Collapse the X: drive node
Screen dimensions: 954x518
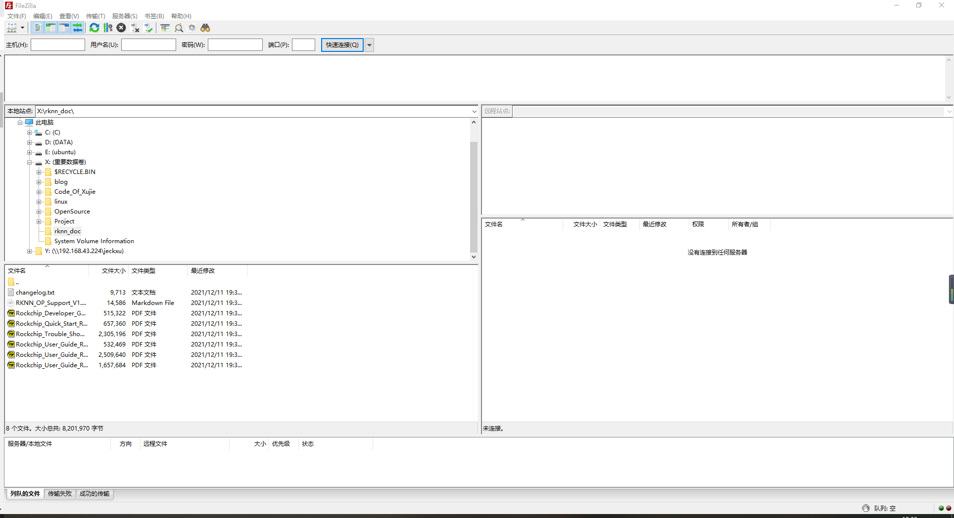[30, 162]
